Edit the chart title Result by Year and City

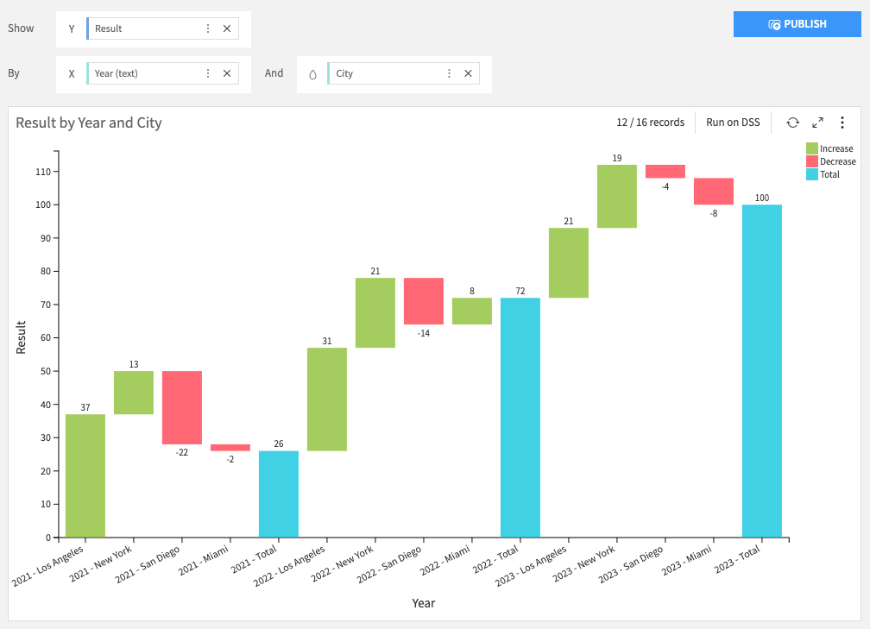point(89,123)
